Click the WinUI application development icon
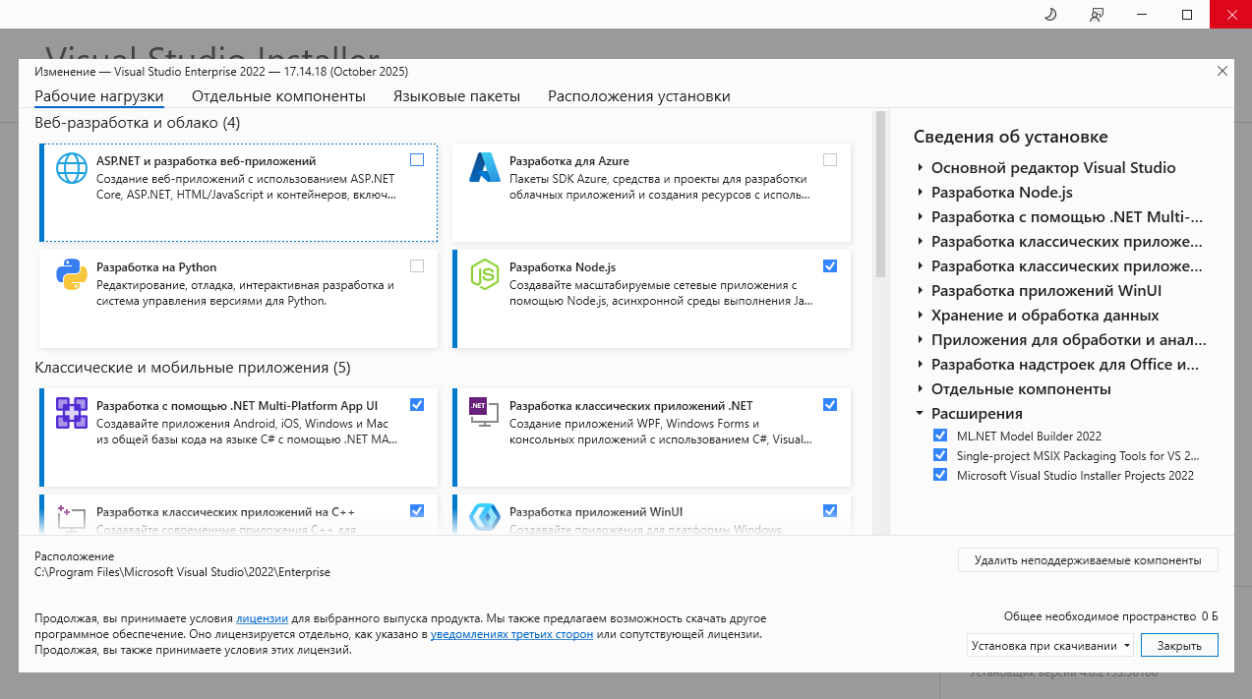1252x699 pixels. point(485,517)
